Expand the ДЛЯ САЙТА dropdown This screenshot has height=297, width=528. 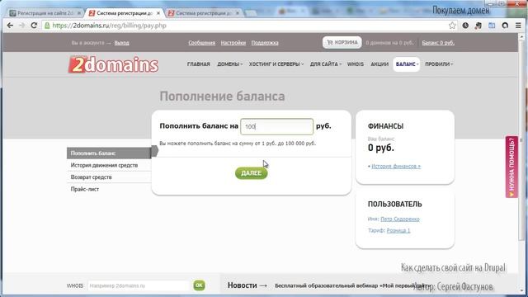coord(326,64)
